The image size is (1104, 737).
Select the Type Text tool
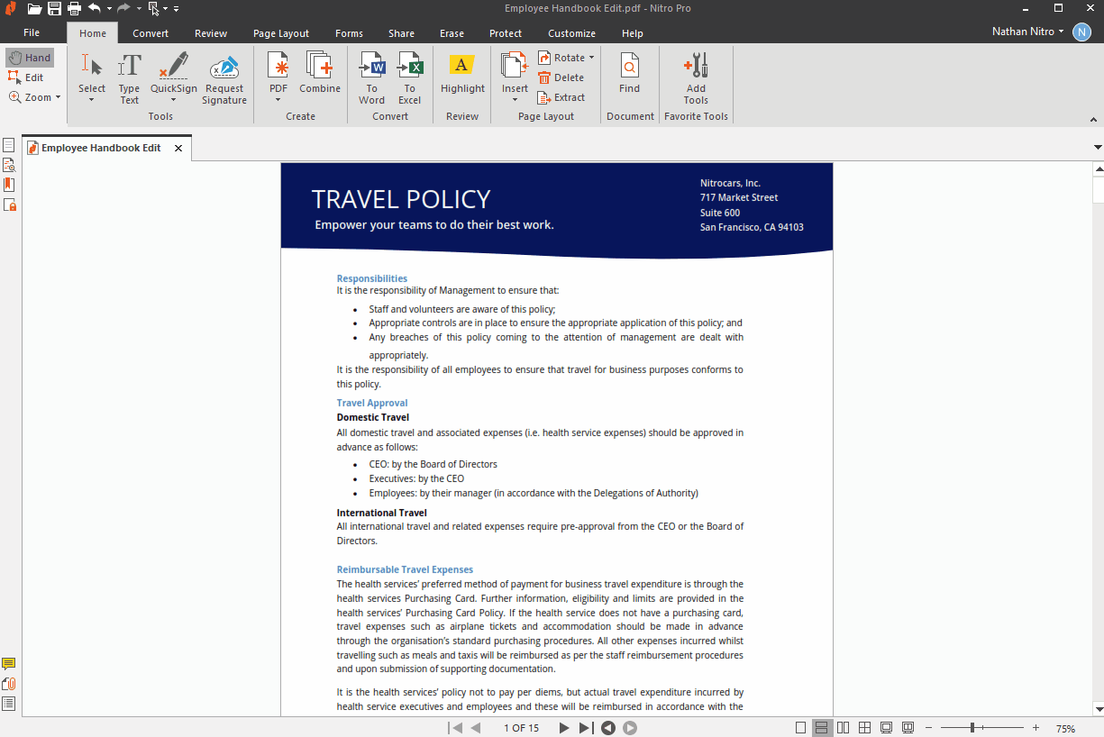tap(130, 76)
